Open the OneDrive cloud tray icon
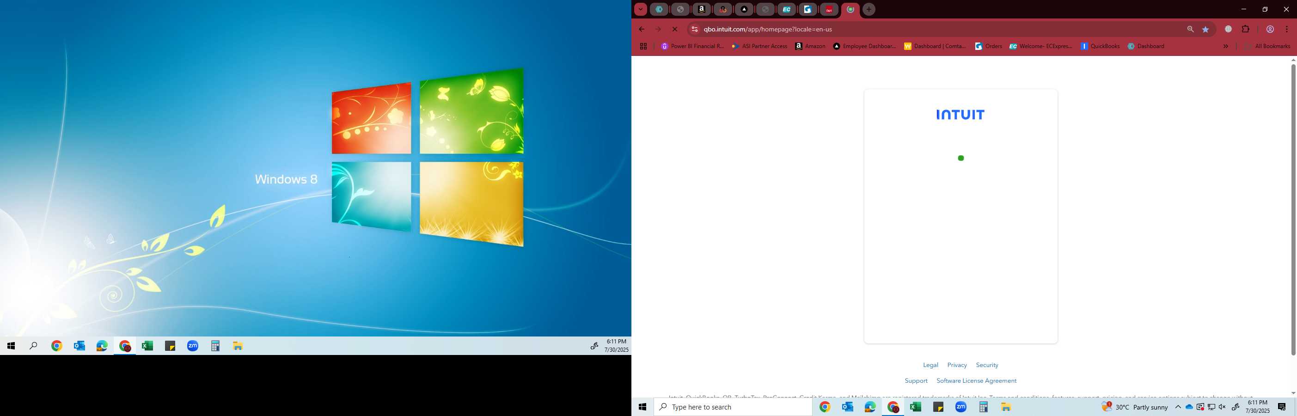This screenshot has height=416, width=1297. click(1189, 407)
